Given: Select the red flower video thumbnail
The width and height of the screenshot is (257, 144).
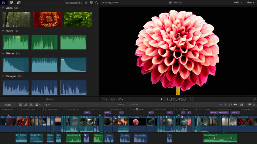Looking at the screenshot, I should [x=47, y=19].
